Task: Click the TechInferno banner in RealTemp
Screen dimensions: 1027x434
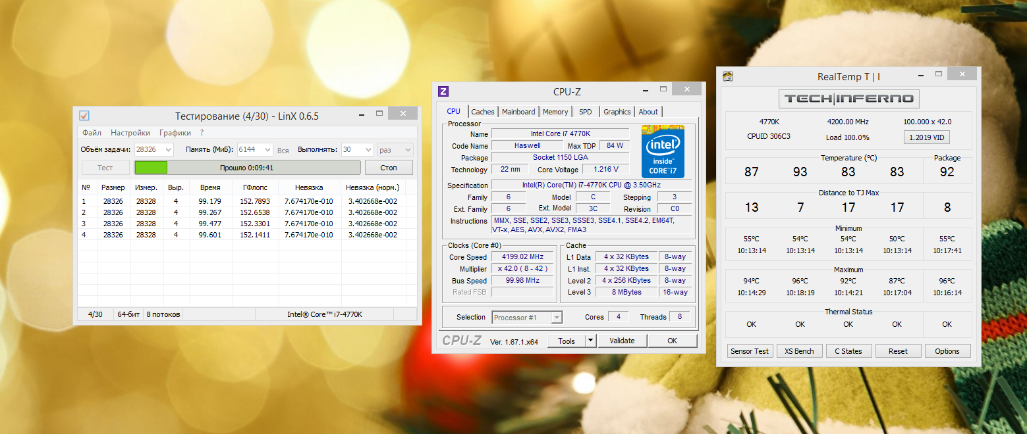Action: (848, 99)
